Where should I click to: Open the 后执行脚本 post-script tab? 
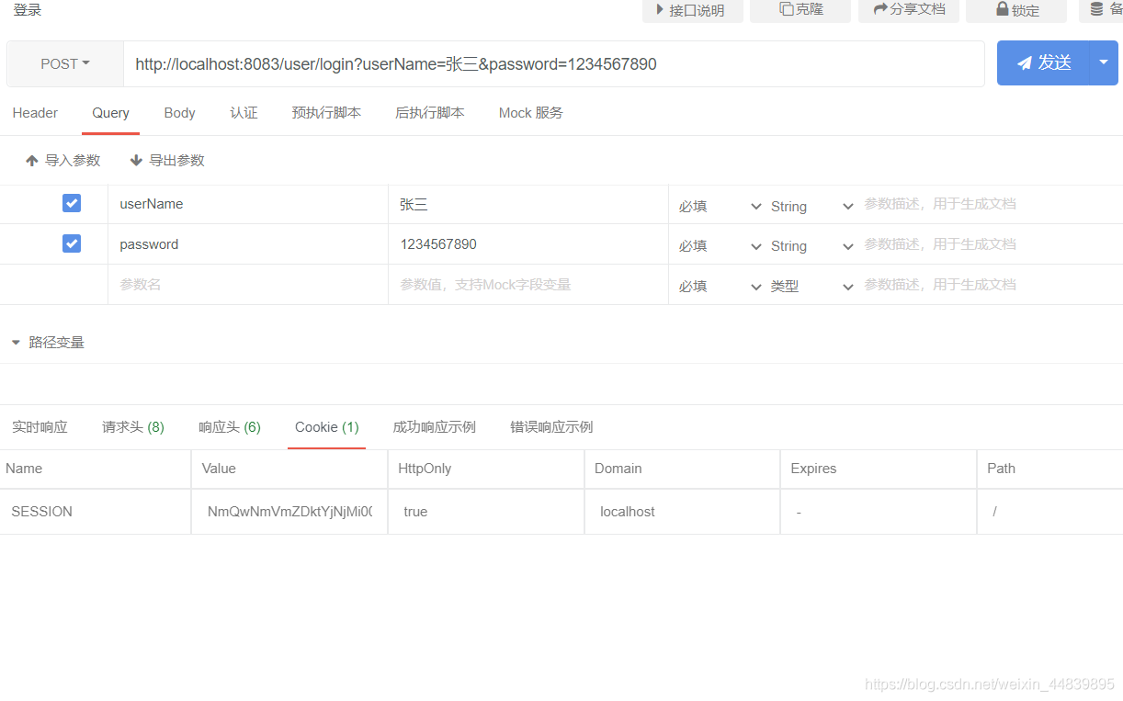point(430,113)
